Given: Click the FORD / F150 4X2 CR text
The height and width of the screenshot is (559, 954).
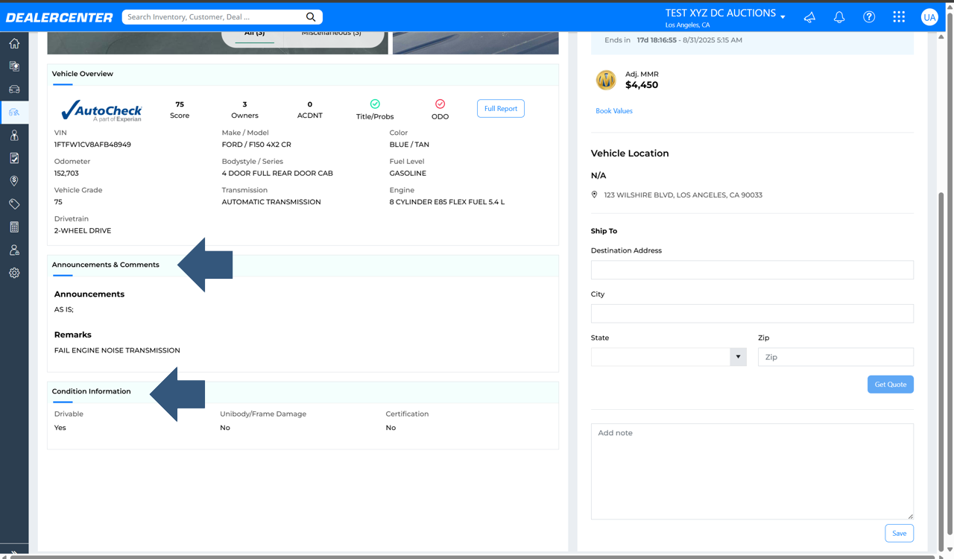Looking at the screenshot, I should point(256,145).
